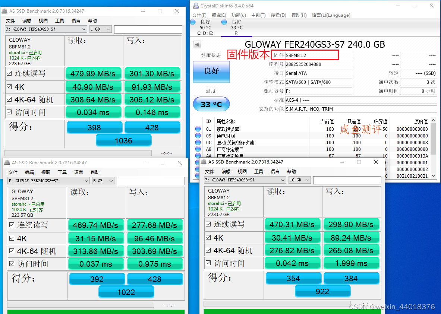Uncheck 4K-64 随机 in the 5 GB benchmark window
Image resolution: width=441 pixels, height=314 pixels.
12,251
